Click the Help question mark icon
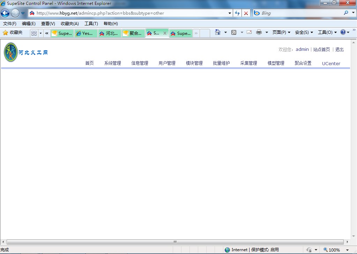The height and width of the screenshot is (254, 357). coord(343,32)
